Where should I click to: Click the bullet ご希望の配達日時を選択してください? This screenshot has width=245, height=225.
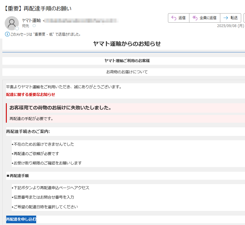click(x=45, y=207)
